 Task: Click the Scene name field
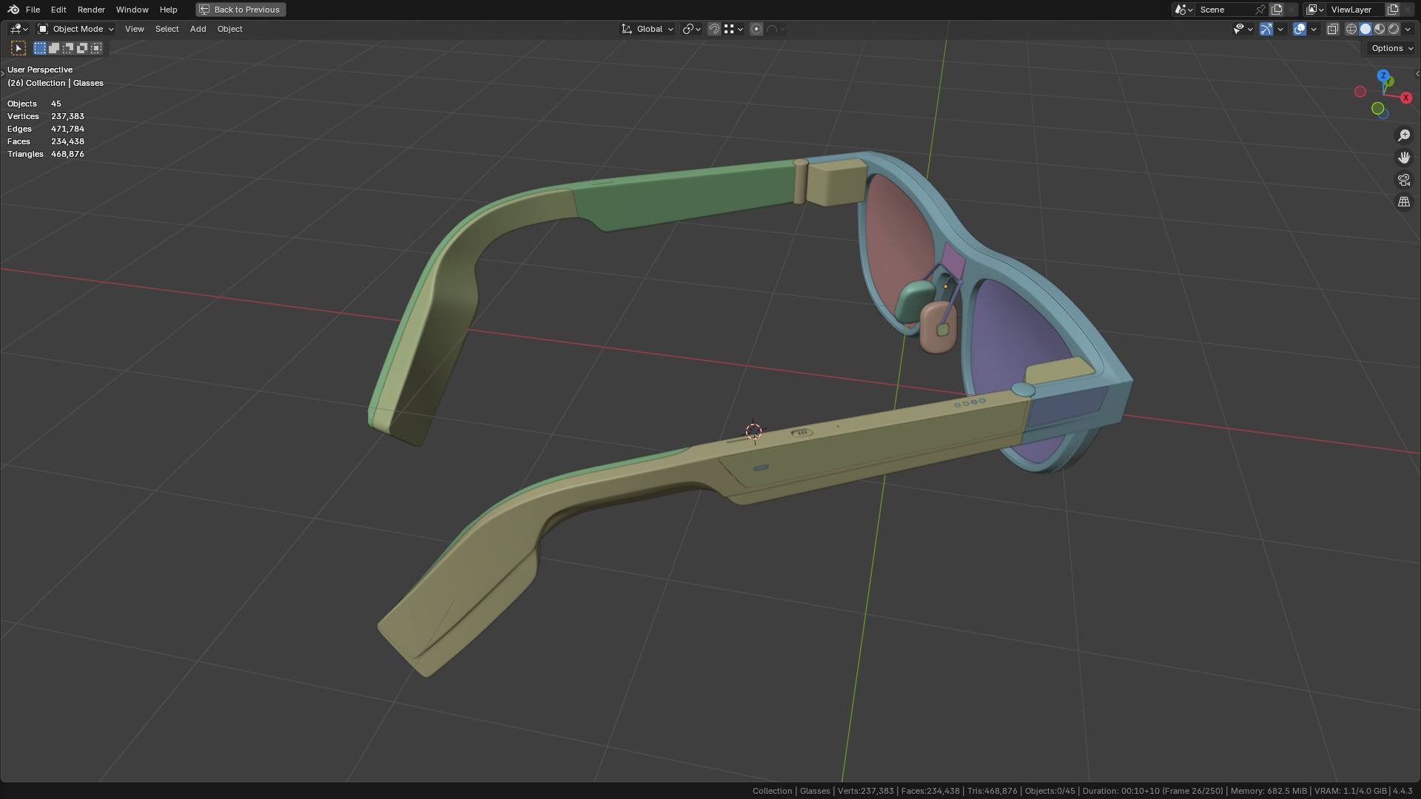pos(1225,10)
